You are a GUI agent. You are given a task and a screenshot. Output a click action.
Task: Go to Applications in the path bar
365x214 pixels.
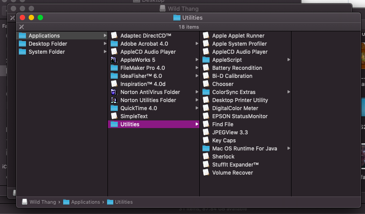(x=82, y=202)
